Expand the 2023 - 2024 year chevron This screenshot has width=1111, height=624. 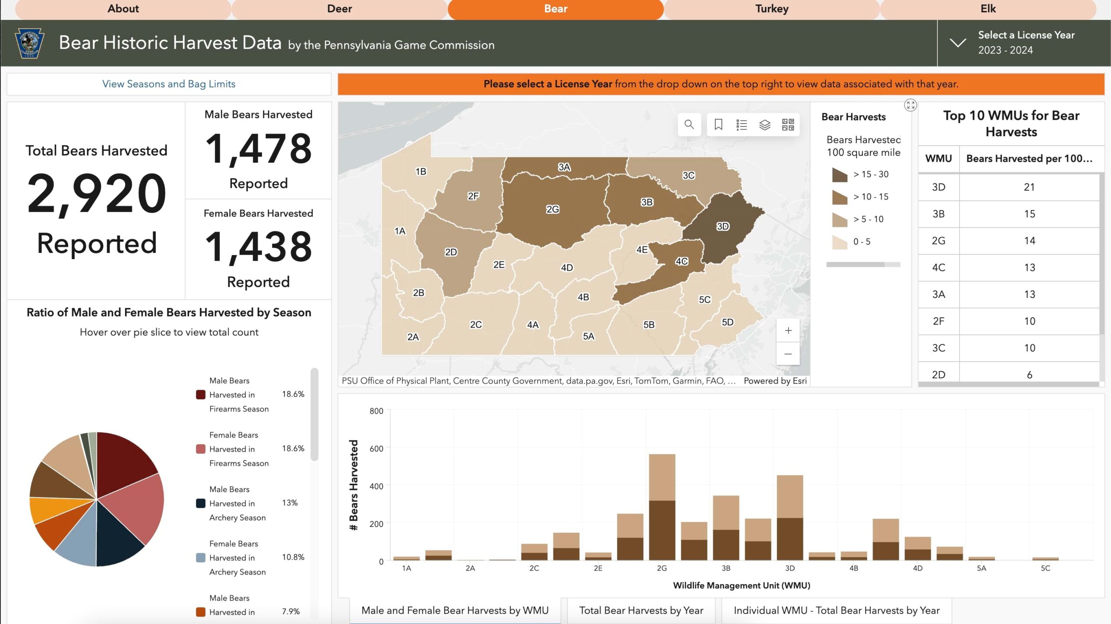[x=957, y=43]
